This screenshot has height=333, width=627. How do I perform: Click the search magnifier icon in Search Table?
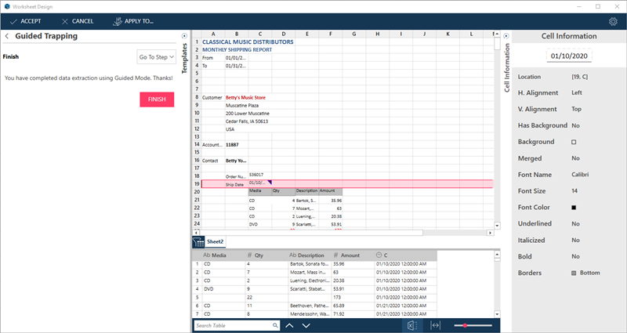274,325
